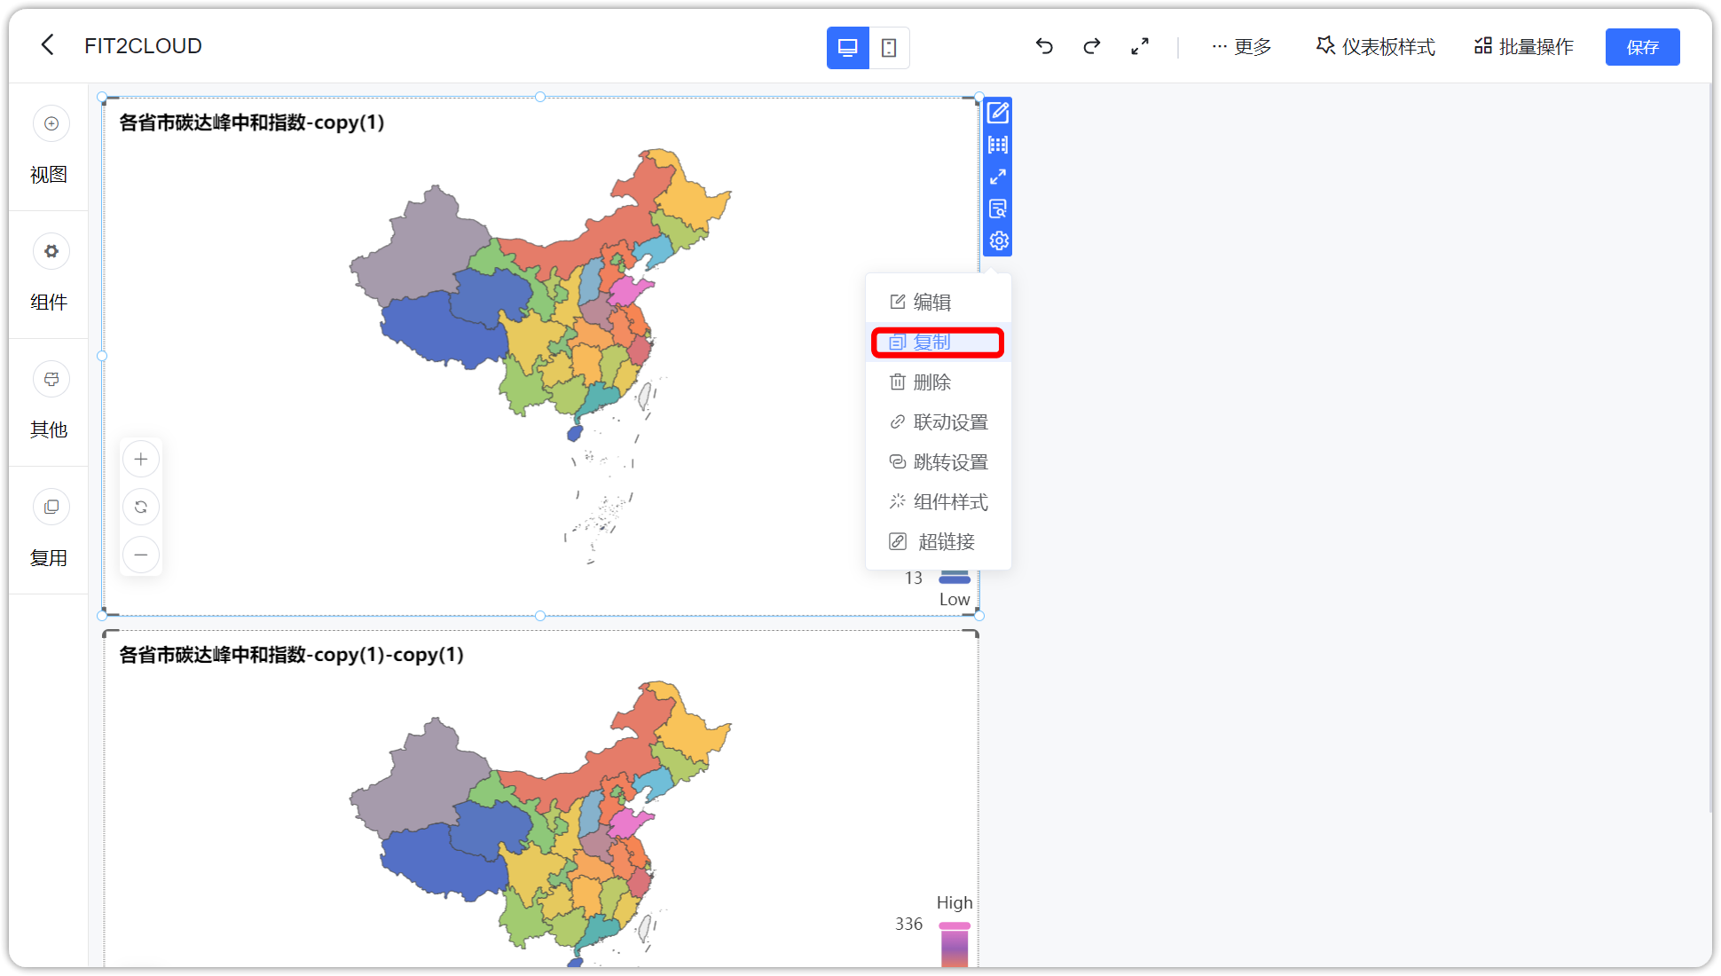Viewport: 1721px width, 976px height.
Task: Open 仪表板样式 dashboard style panel
Action: coord(1375,46)
